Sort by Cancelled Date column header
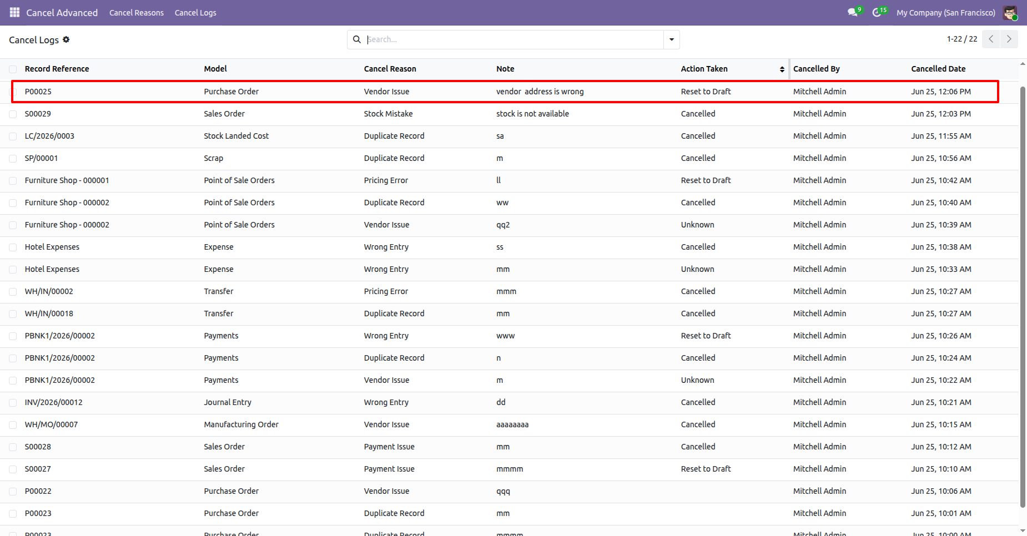Screen dimensions: 1027x536 click(938, 69)
